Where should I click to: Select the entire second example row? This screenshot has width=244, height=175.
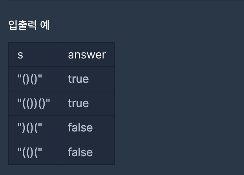(x=62, y=103)
